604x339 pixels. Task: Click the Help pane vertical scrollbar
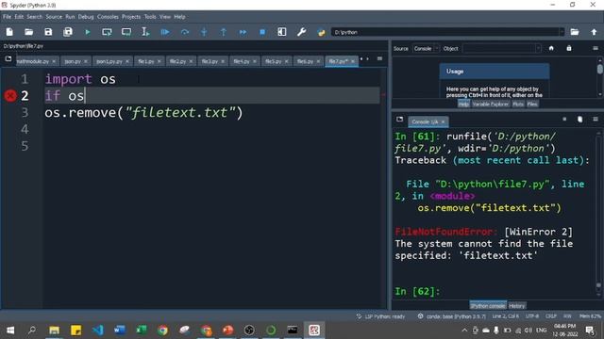click(600, 77)
